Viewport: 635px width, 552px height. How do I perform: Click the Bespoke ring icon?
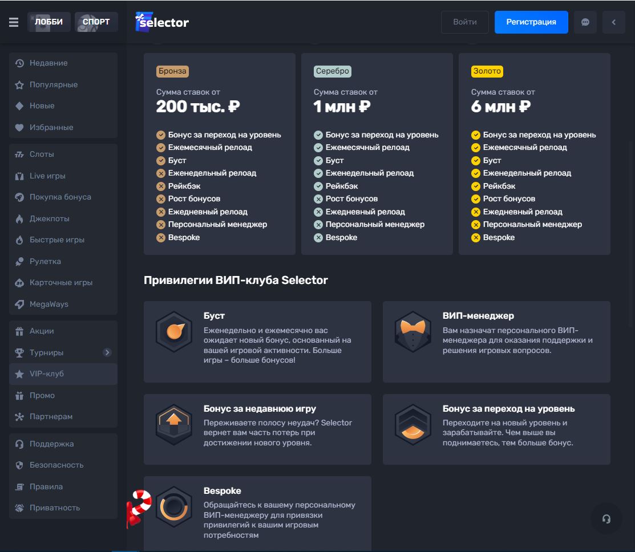174,506
